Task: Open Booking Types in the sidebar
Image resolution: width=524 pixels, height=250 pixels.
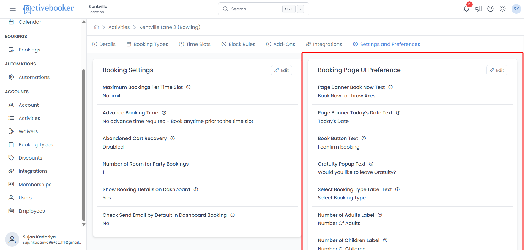Action: pyautogui.click(x=36, y=145)
